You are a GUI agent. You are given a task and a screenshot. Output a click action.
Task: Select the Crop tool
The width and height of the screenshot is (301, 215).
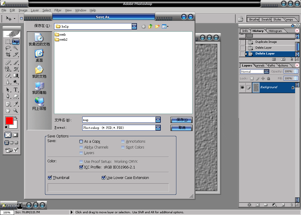(x=8, y=54)
